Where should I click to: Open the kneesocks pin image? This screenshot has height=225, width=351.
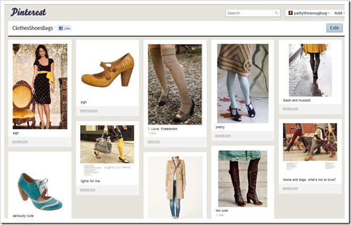coord(175,84)
